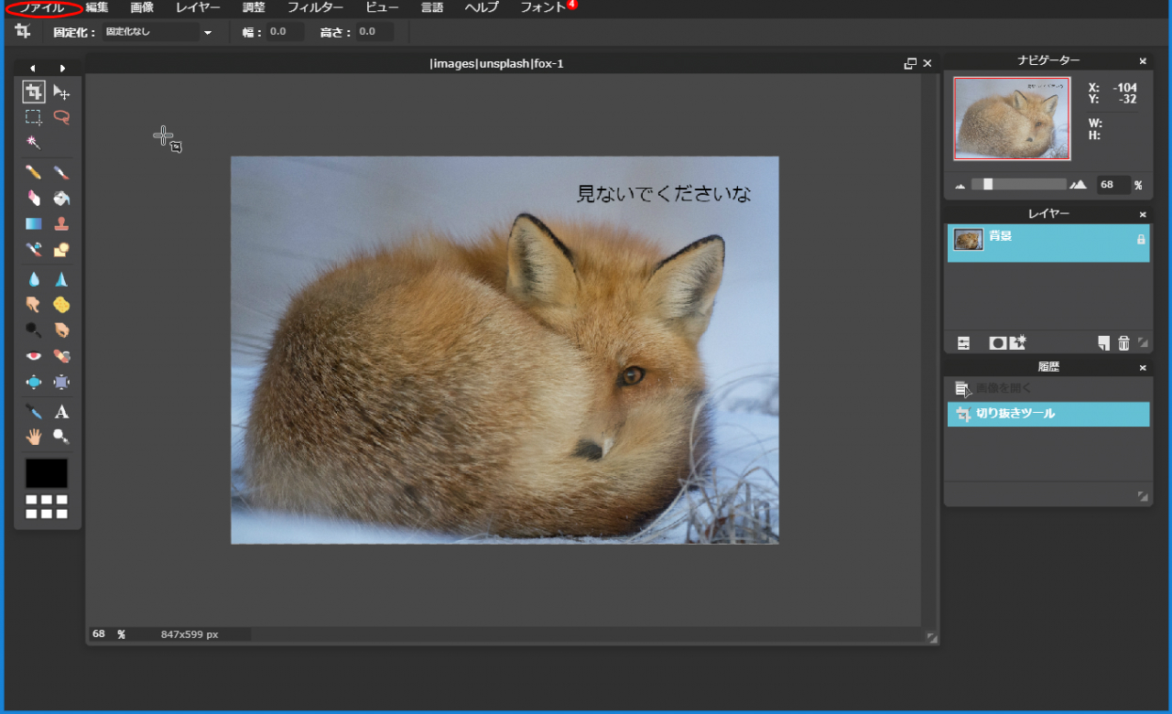Viewport: 1172px width, 714px height.
Task: Open the フィルター menu
Action: point(315,7)
